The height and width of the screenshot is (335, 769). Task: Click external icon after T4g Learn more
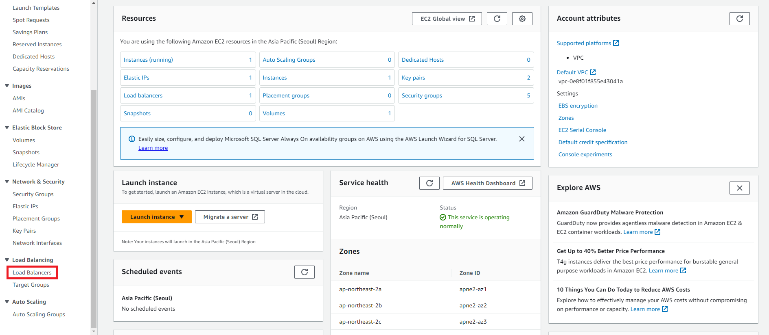683,270
